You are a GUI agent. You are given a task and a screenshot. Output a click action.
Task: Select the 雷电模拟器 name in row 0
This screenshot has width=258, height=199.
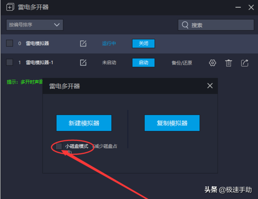pos(37,44)
